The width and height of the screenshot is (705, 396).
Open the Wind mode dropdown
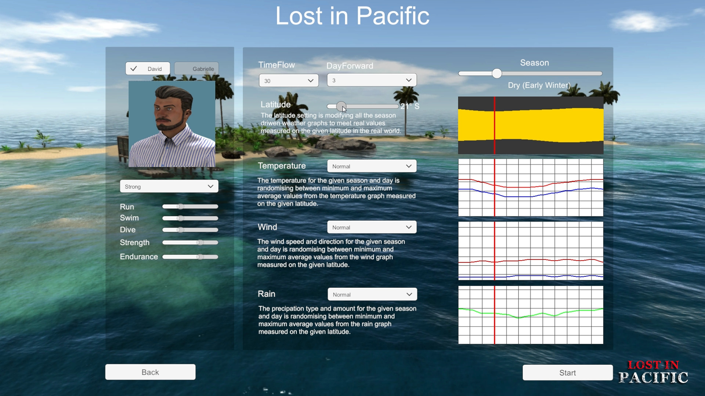(x=372, y=227)
